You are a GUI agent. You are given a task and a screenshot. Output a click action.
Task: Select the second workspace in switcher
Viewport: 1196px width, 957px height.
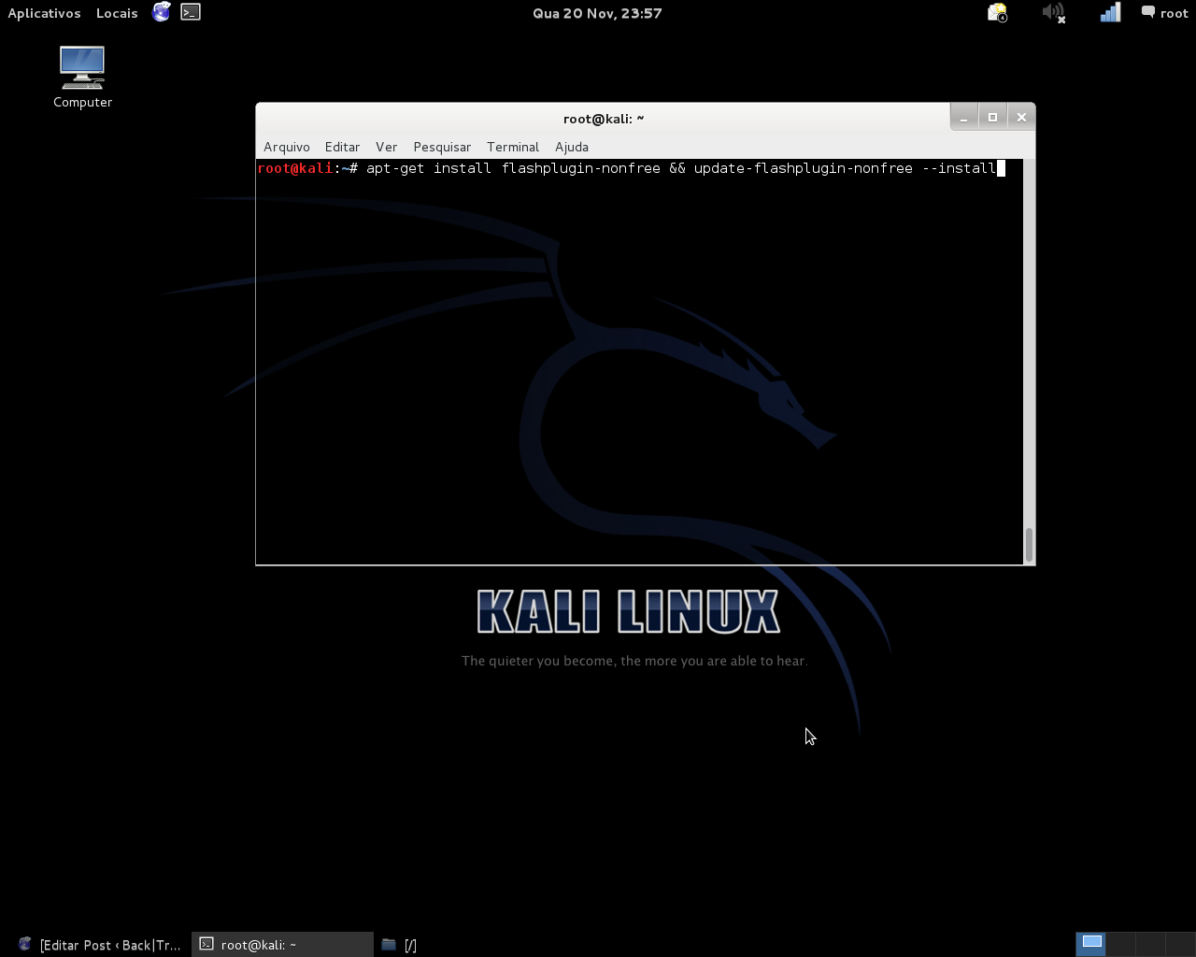click(x=1121, y=944)
